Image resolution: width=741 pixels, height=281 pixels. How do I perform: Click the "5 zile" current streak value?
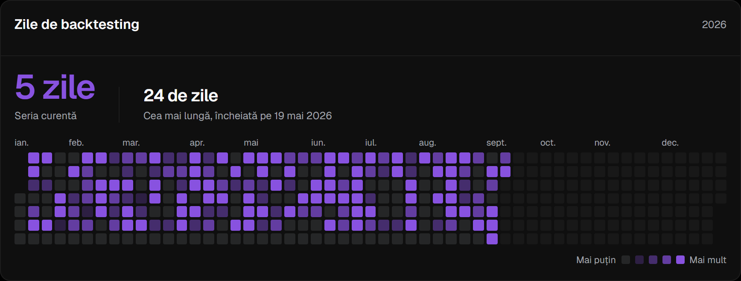coord(55,87)
